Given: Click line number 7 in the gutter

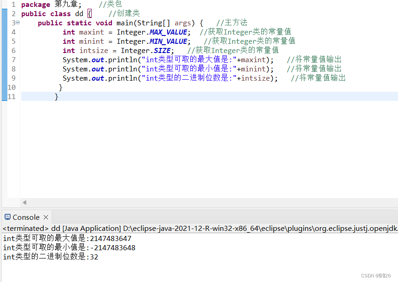Looking at the screenshot, I should click(13, 59).
